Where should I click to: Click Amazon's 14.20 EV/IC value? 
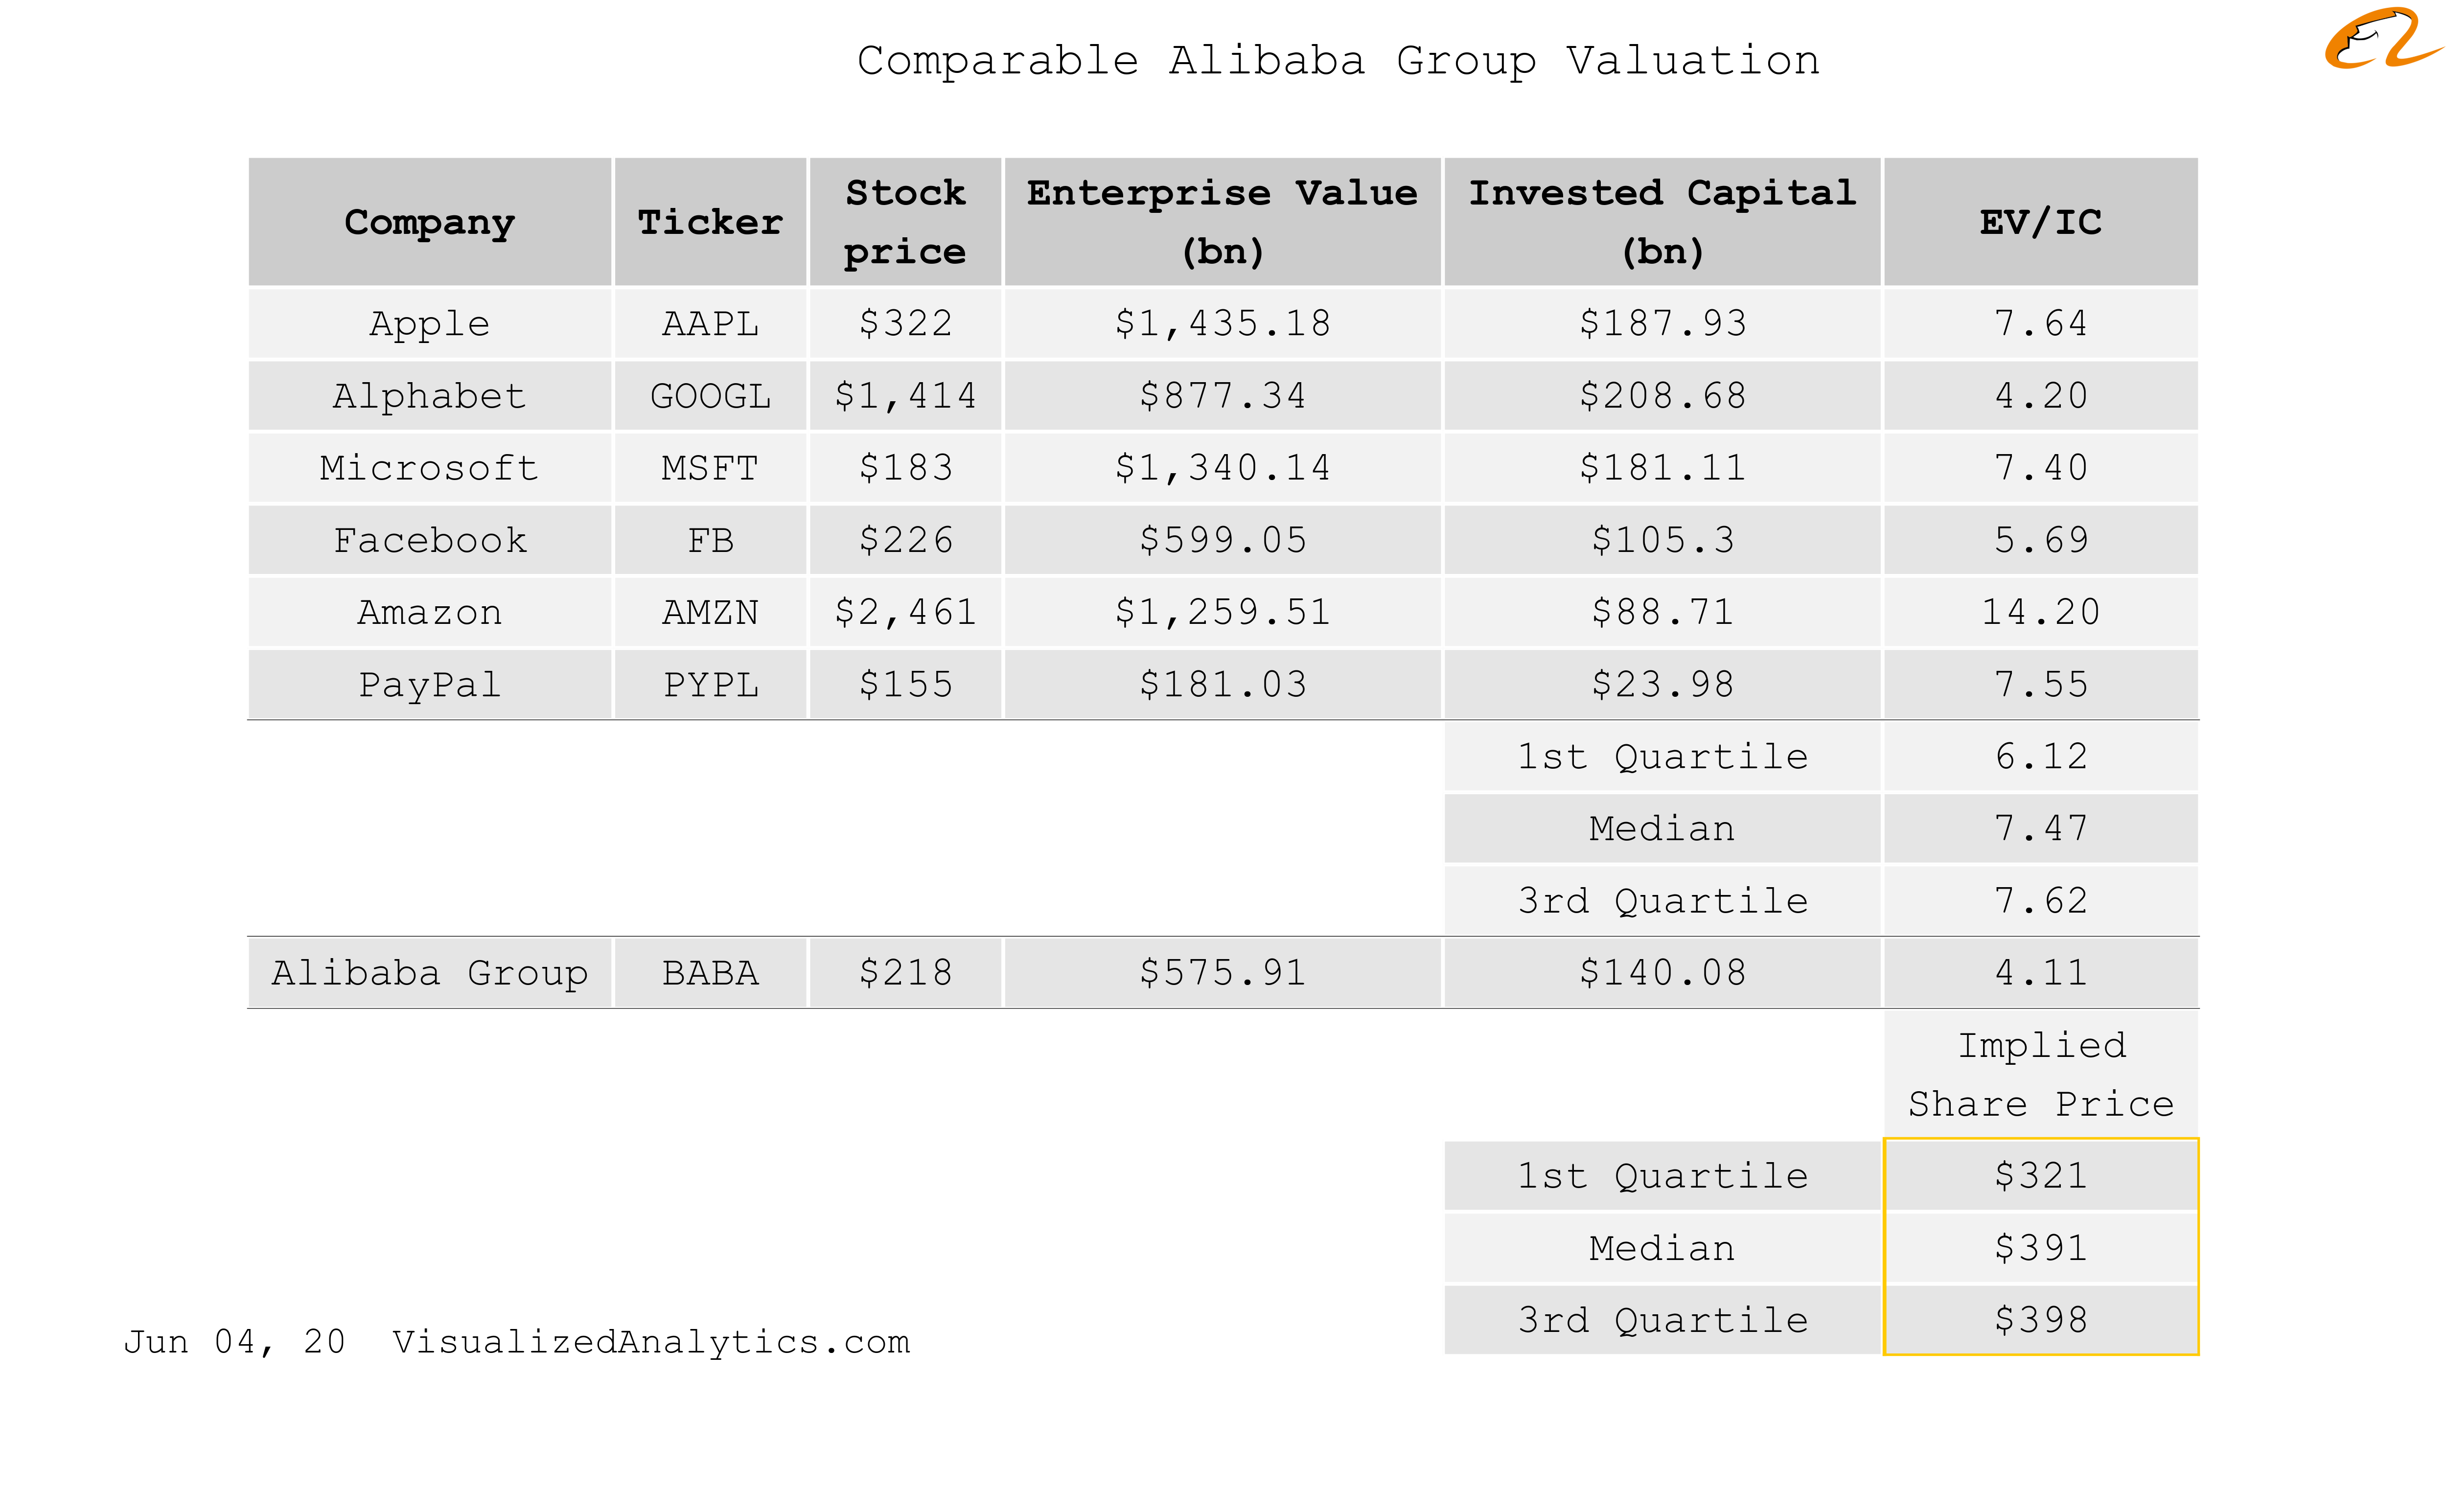(x=2041, y=612)
